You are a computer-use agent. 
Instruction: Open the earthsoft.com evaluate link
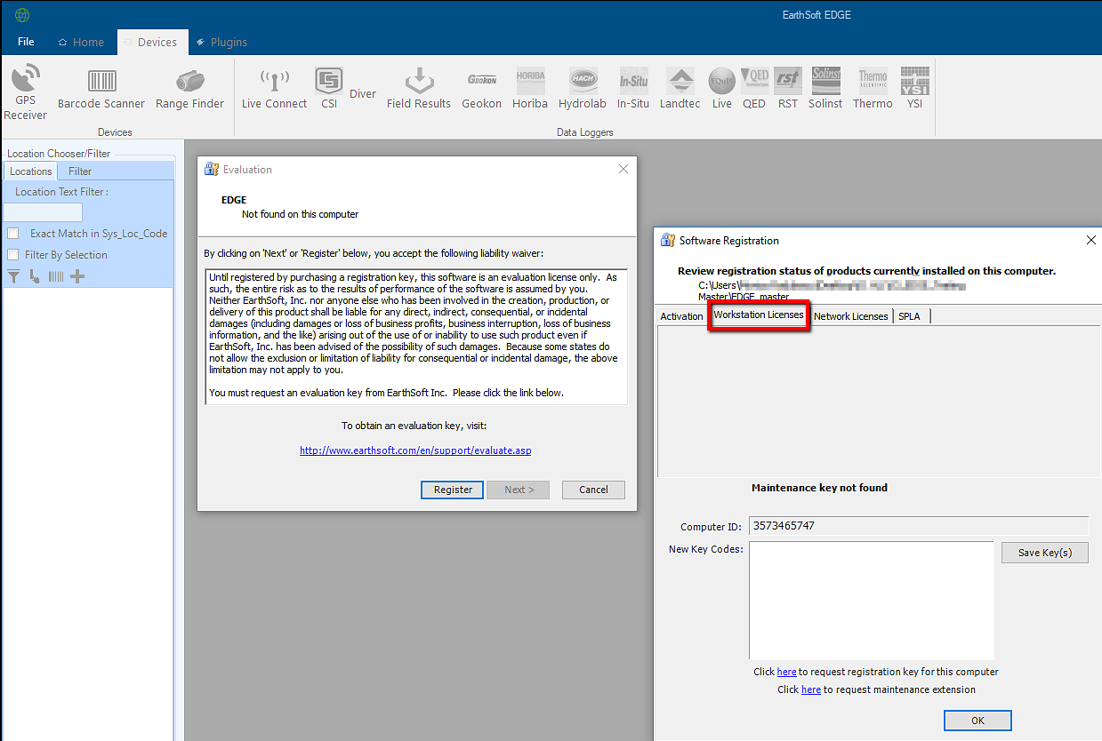pyautogui.click(x=415, y=450)
